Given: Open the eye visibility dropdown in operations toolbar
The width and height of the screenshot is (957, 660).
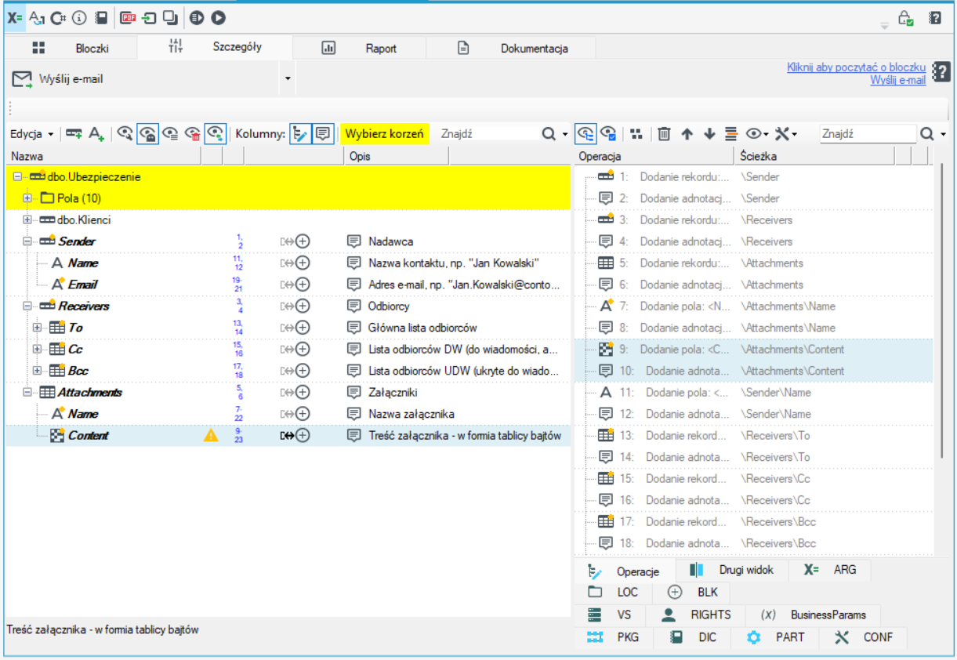Looking at the screenshot, I should coord(756,134).
